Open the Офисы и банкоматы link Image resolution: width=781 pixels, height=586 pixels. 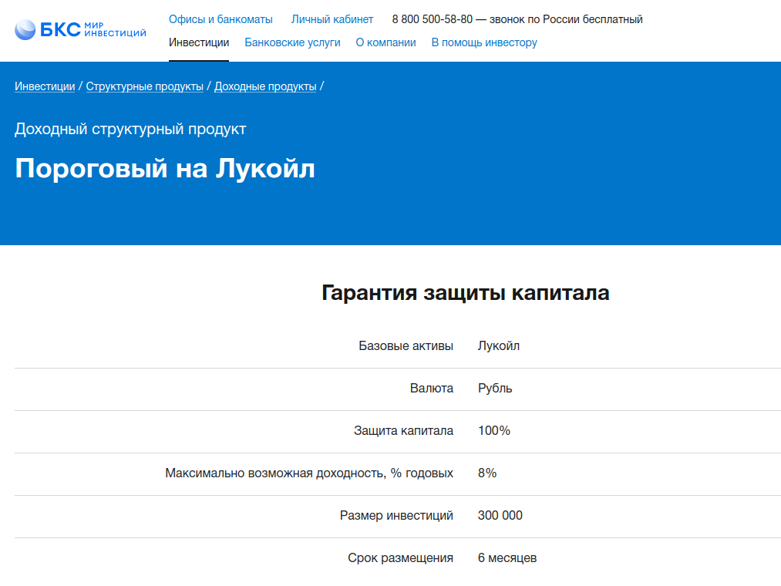pos(220,19)
